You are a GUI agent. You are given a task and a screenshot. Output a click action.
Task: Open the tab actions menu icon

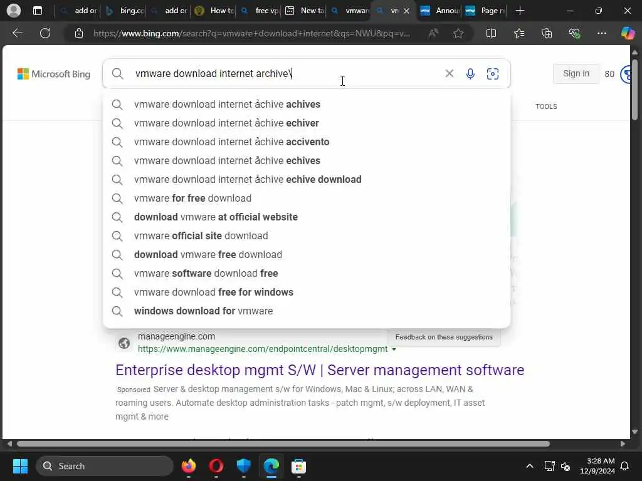click(37, 11)
